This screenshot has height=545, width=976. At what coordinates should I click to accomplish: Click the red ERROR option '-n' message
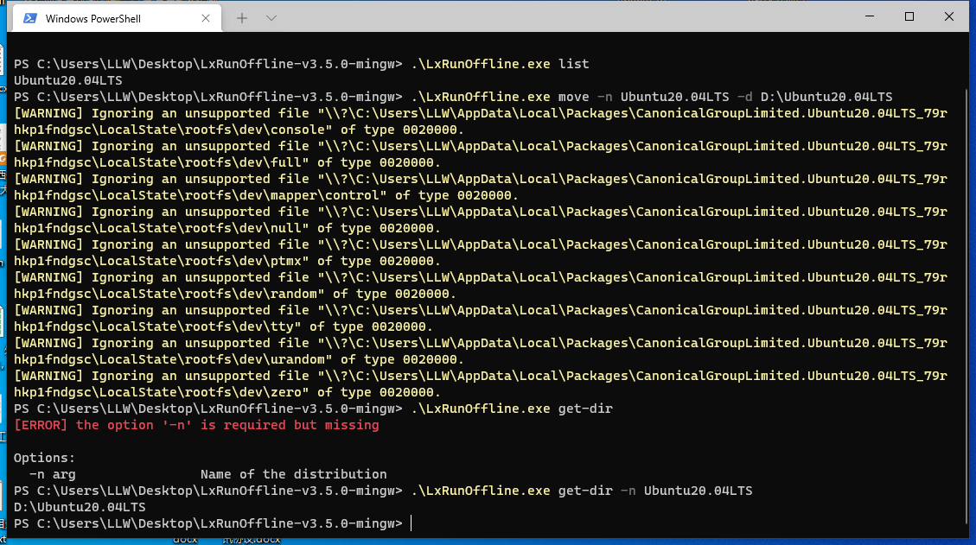[196, 425]
